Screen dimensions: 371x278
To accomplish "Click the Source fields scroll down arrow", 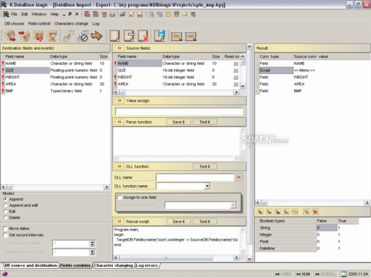I will coord(243,86).
